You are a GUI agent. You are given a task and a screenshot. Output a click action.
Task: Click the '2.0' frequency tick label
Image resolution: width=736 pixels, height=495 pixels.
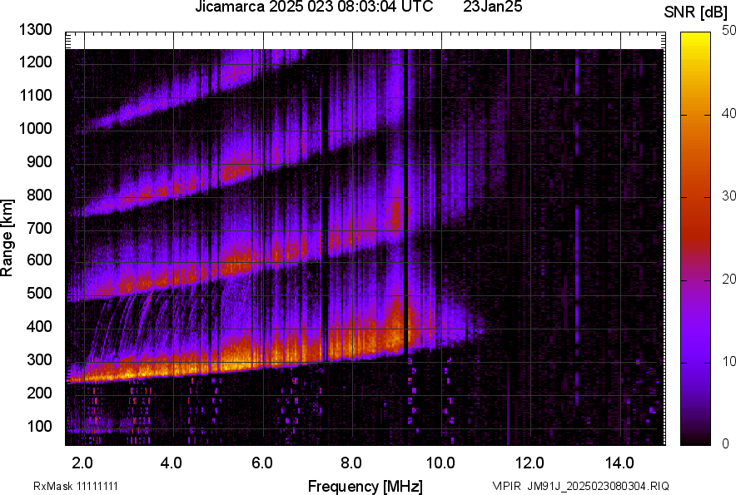coord(82,462)
